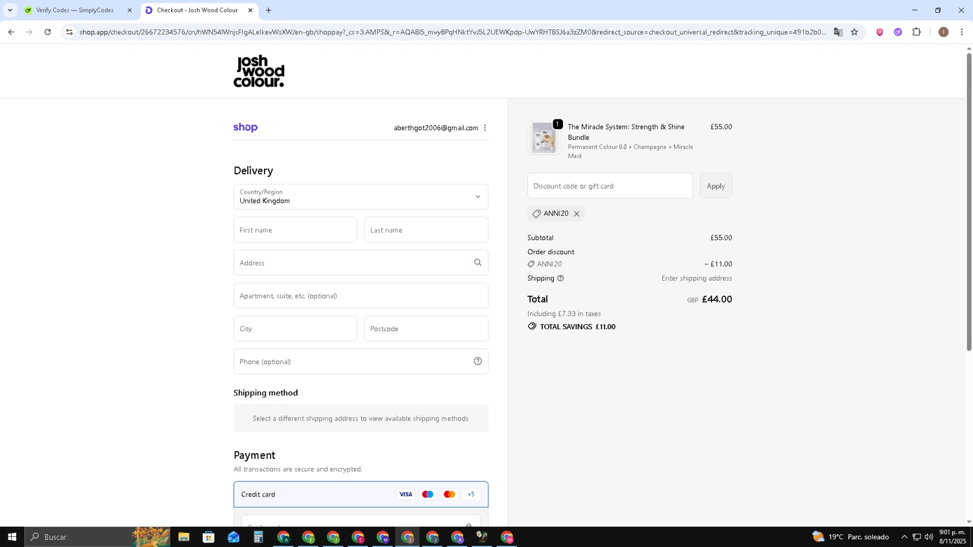Image resolution: width=973 pixels, height=547 pixels.
Task: Click the City field
Action: pos(295,329)
